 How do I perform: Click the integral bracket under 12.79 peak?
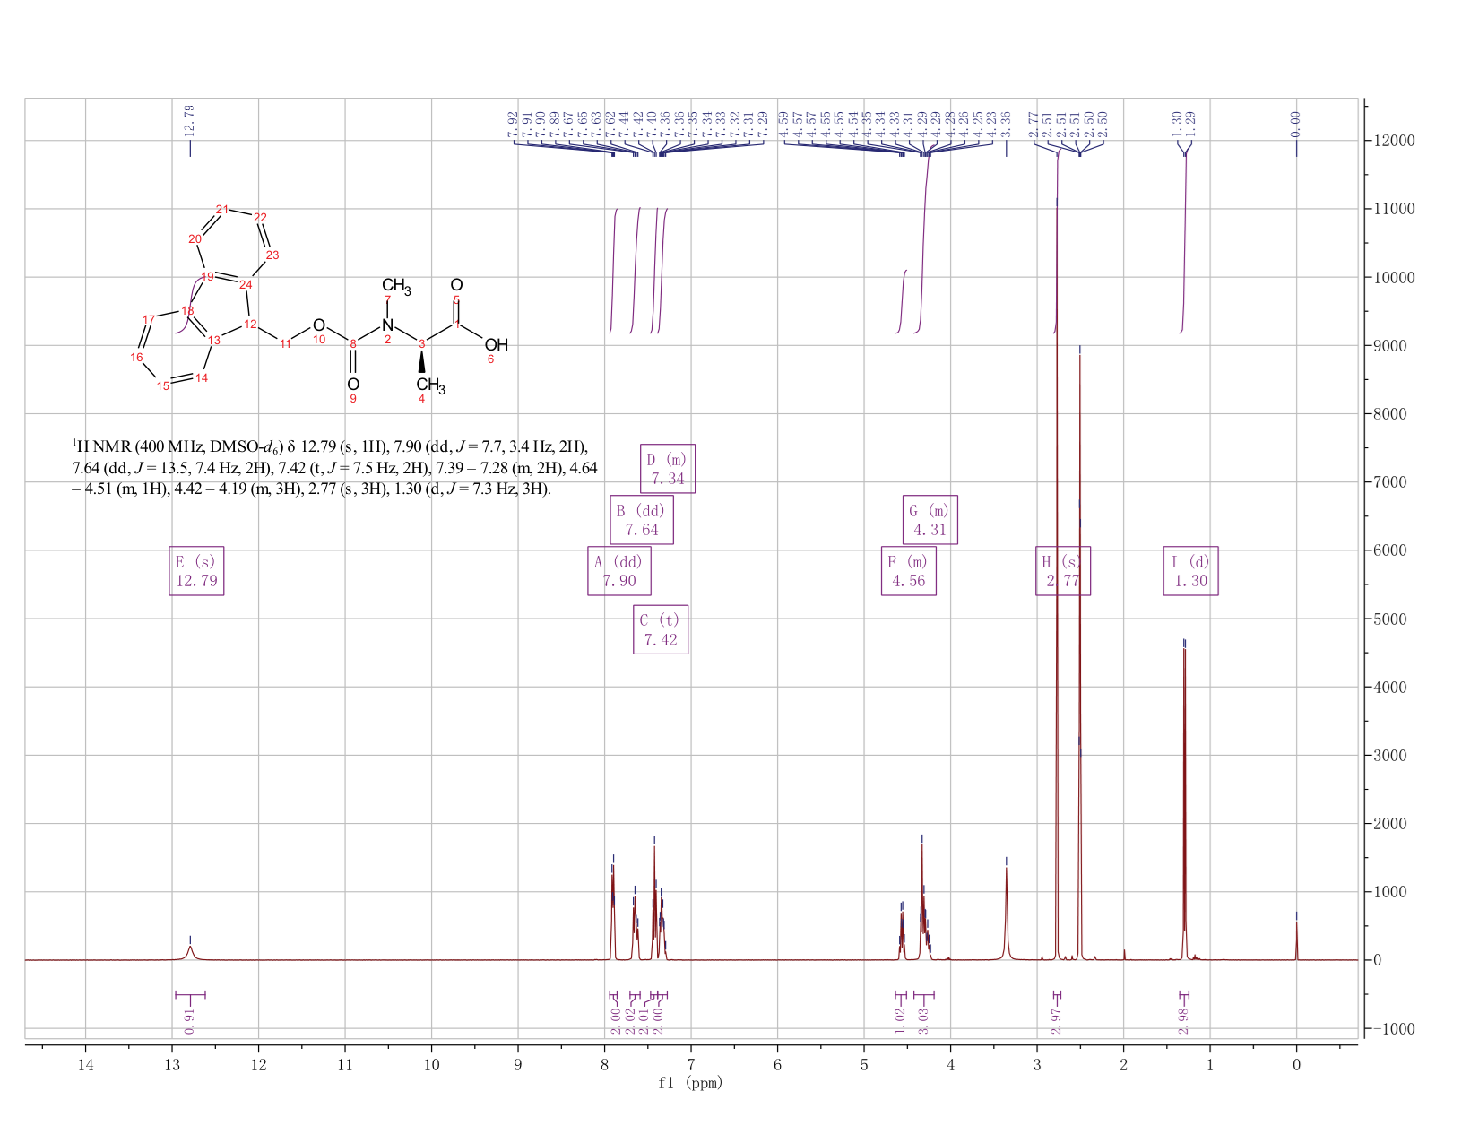point(190,994)
